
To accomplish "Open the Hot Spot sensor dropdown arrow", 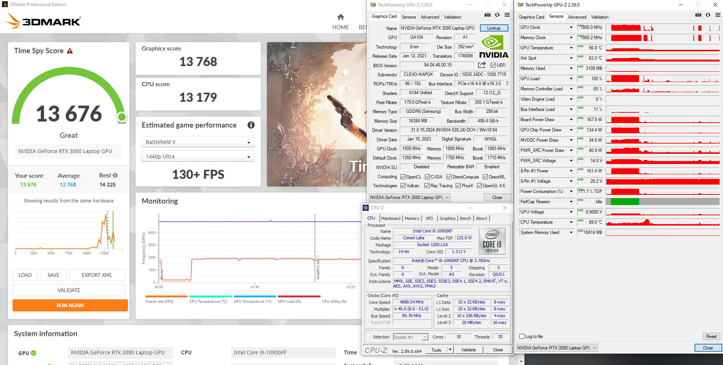I will (571, 58).
